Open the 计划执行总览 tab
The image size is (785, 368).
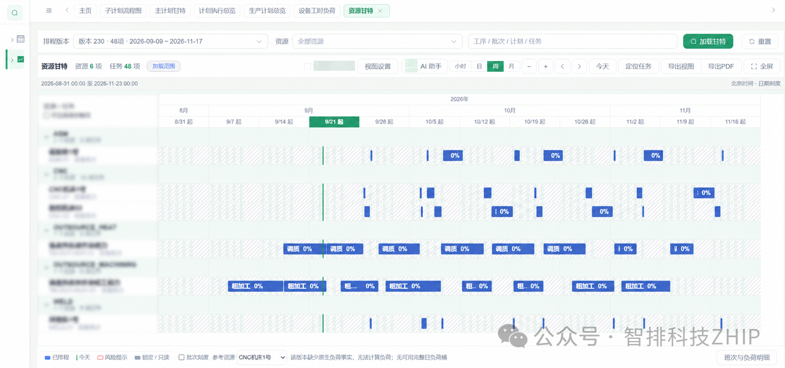[x=217, y=11]
